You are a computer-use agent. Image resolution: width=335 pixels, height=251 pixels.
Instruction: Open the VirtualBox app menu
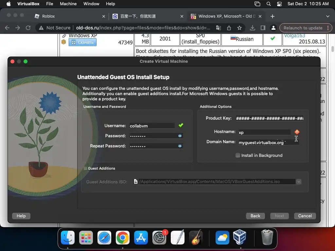tap(28, 4)
